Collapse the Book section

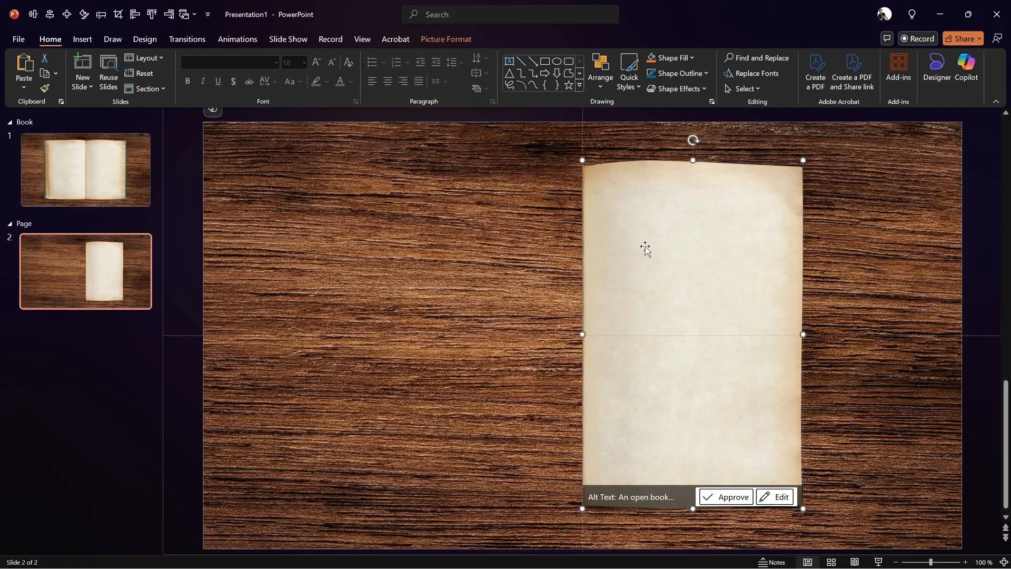click(x=9, y=122)
